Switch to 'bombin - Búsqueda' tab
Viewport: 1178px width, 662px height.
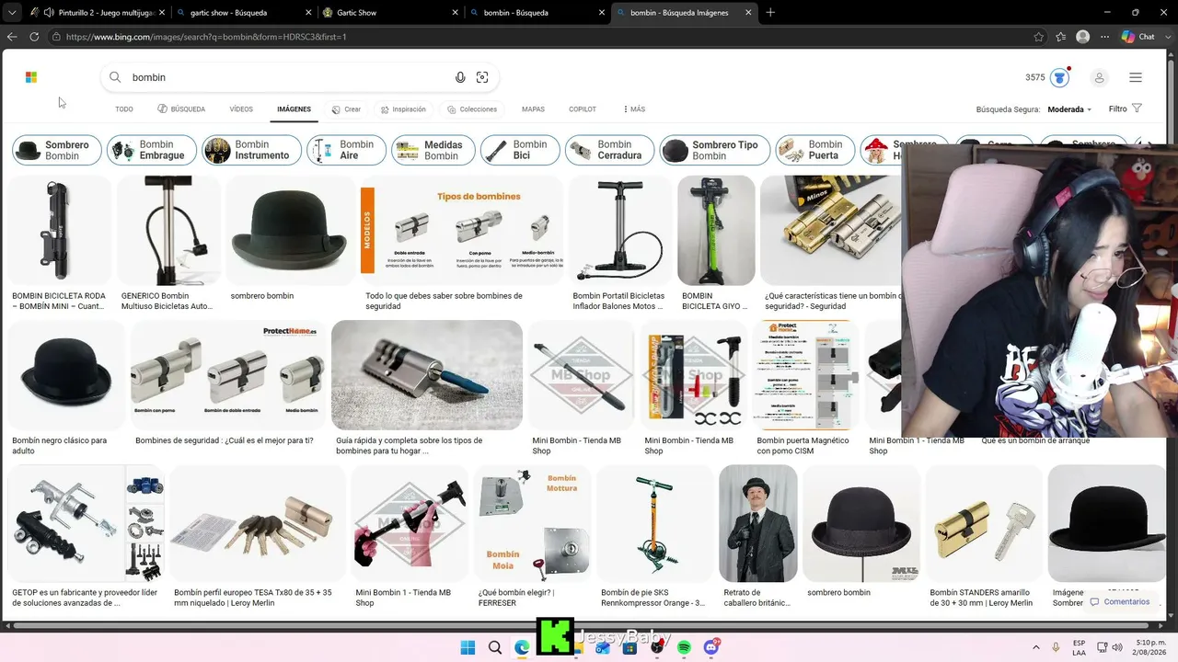pyautogui.click(x=538, y=13)
